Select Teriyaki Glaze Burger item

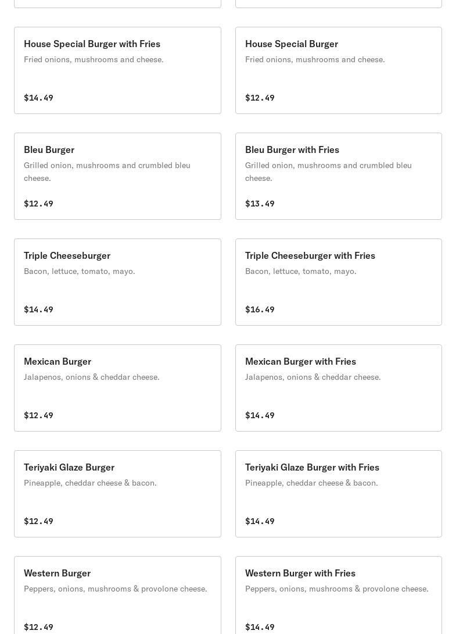tap(117, 494)
